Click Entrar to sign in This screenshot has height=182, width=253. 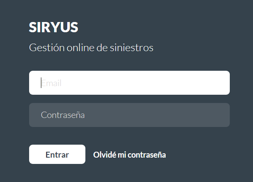[x=57, y=154]
